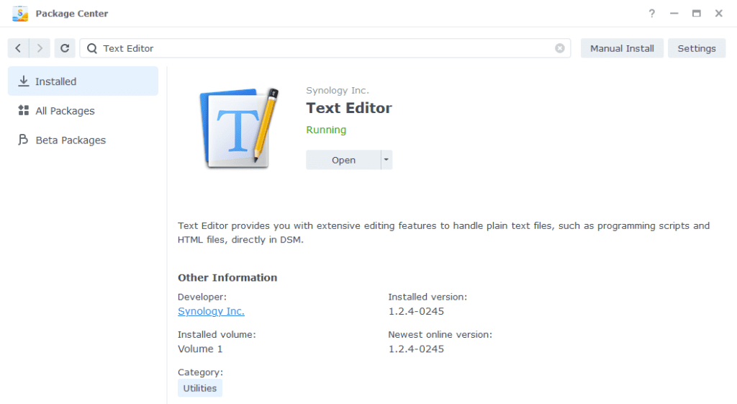Viewport: 737px width, 404px height.
Task: Open the help question mark icon
Action: click(x=651, y=14)
